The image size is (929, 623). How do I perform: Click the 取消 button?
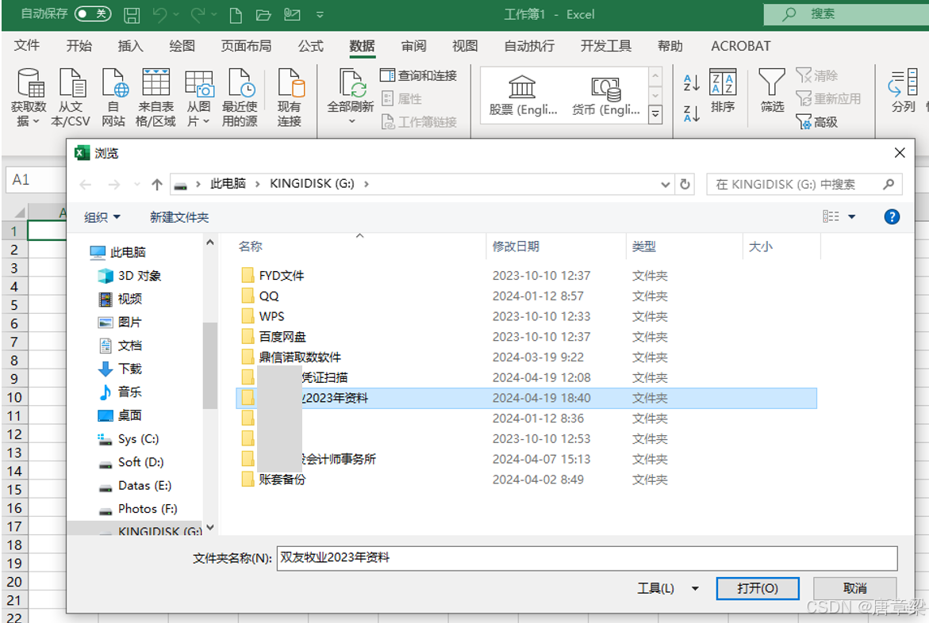(854, 588)
